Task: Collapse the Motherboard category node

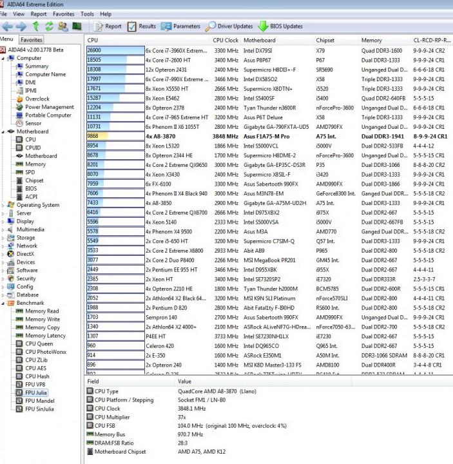Action: pos(3,132)
